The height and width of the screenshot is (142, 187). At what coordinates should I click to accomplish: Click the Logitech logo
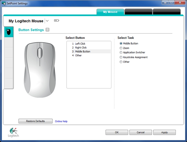tap(13, 132)
